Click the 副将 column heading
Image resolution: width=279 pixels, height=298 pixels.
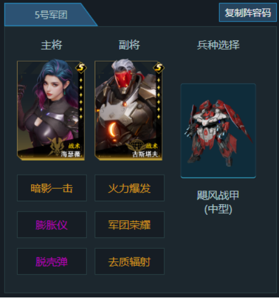pos(129,45)
